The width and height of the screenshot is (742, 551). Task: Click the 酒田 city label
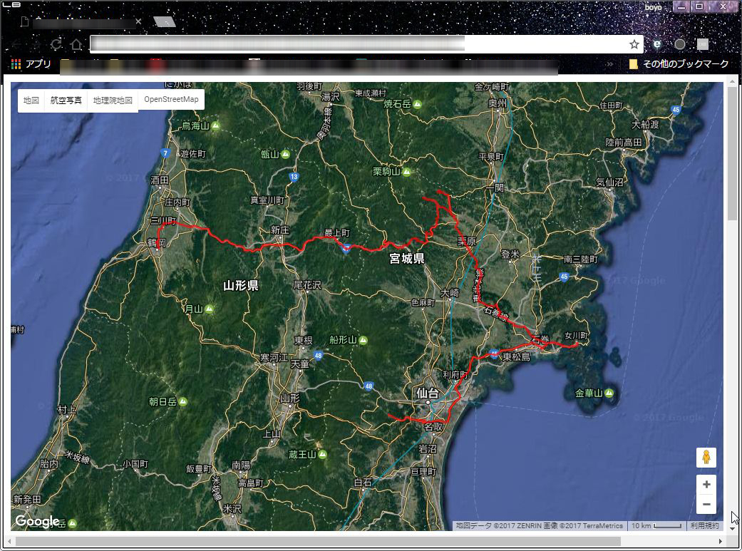tap(160, 180)
